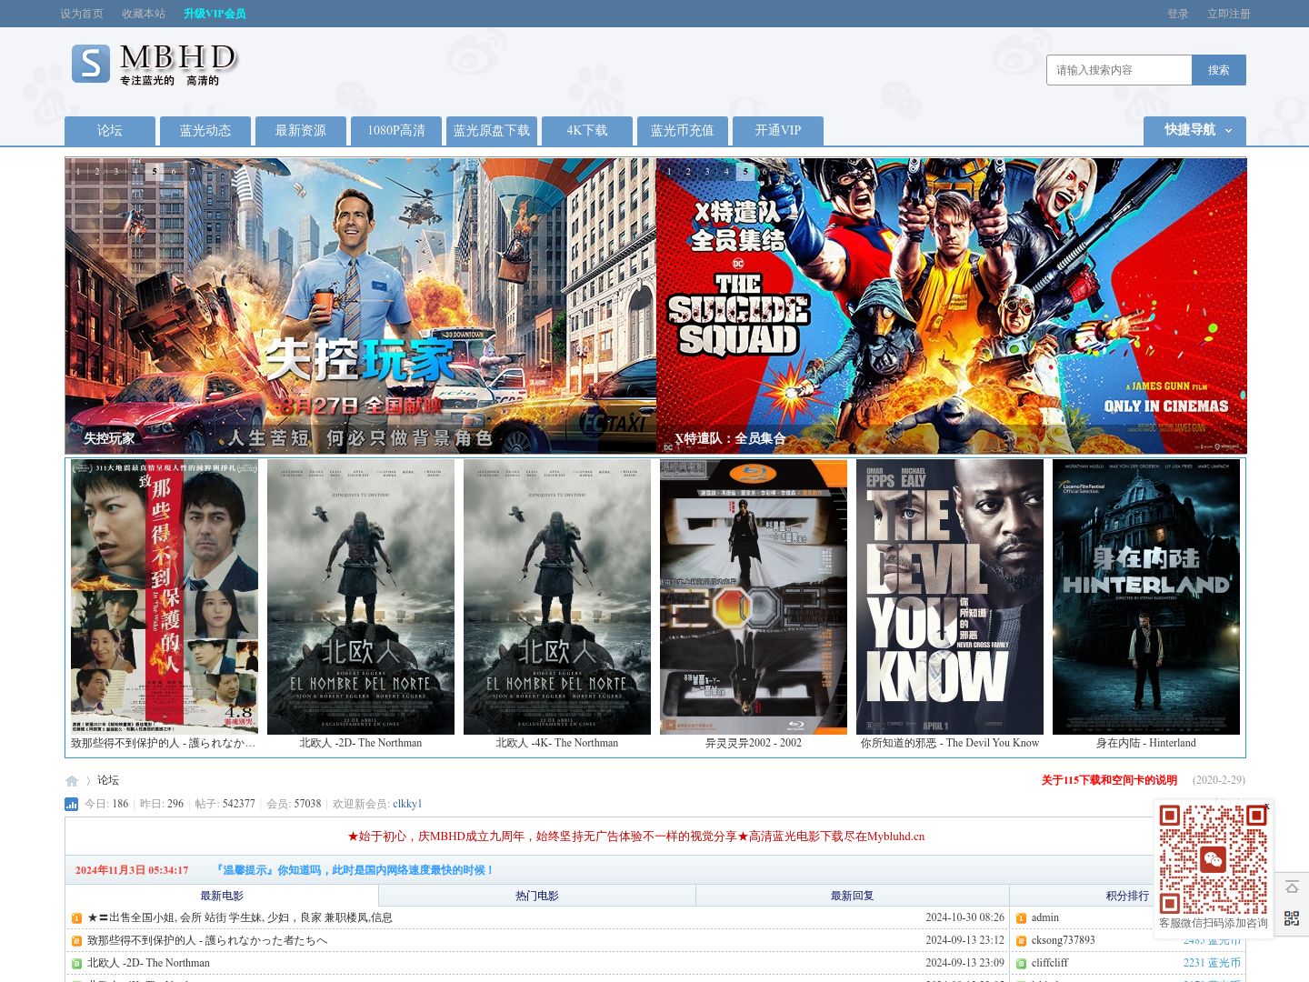This screenshot has height=982, width=1309.
Task: Open user cliffcliff in the ranking list
Action: coord(1050,963)
